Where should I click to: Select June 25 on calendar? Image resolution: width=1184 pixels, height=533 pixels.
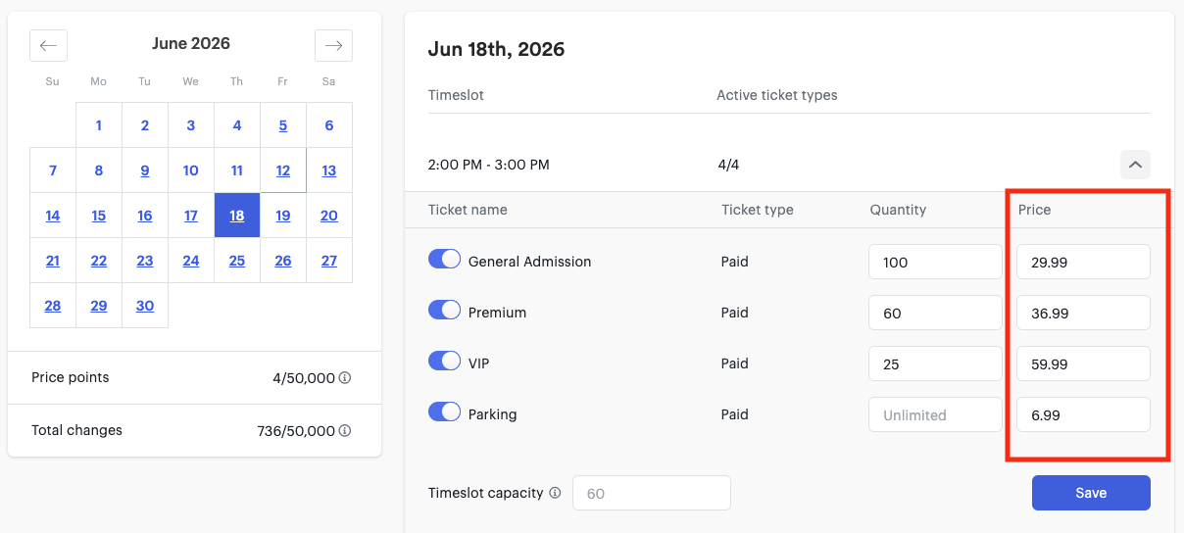(237, 261)
